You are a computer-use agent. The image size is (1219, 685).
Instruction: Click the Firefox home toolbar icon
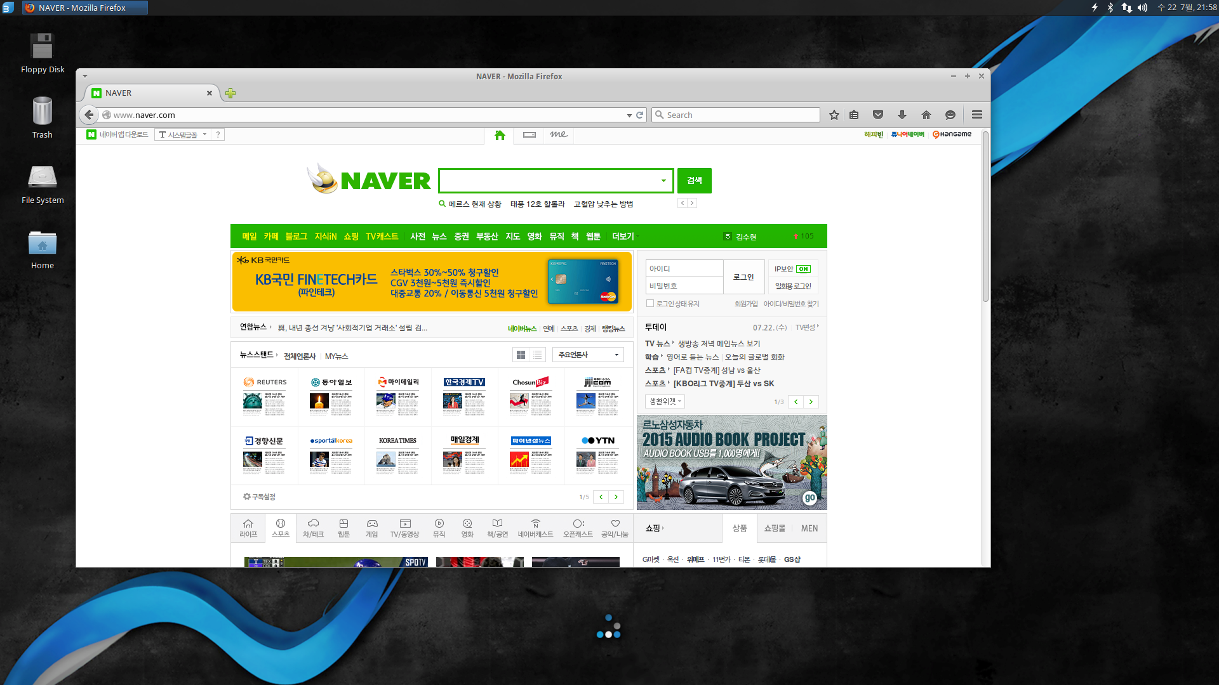(926, 115)
